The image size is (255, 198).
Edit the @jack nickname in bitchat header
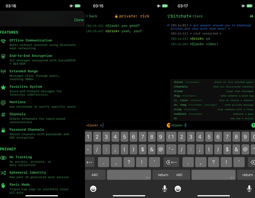197,16
